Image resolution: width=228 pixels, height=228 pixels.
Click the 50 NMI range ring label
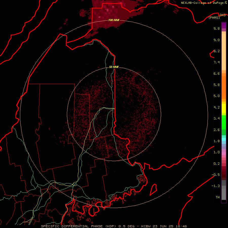pos(114,67)
